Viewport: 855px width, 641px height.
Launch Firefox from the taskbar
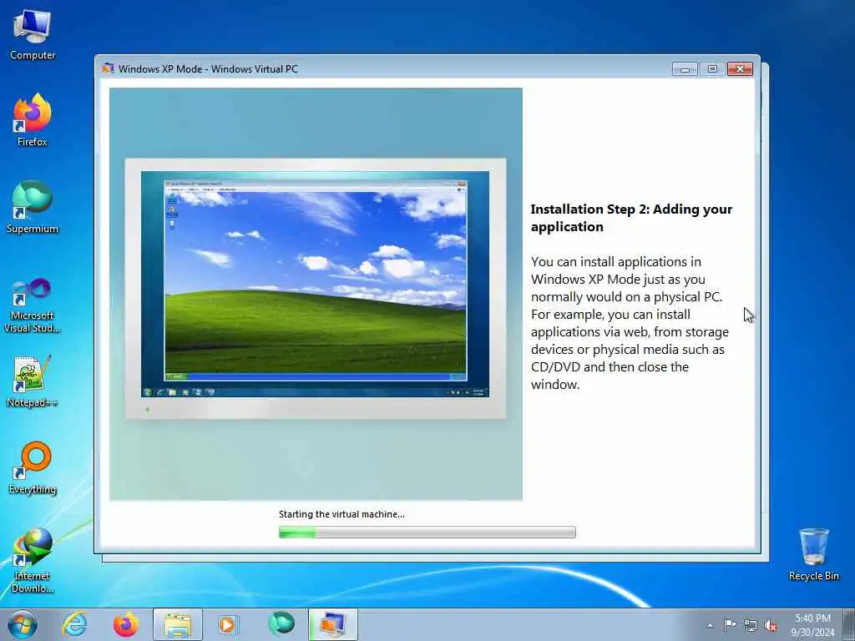(x=126, y=624)
